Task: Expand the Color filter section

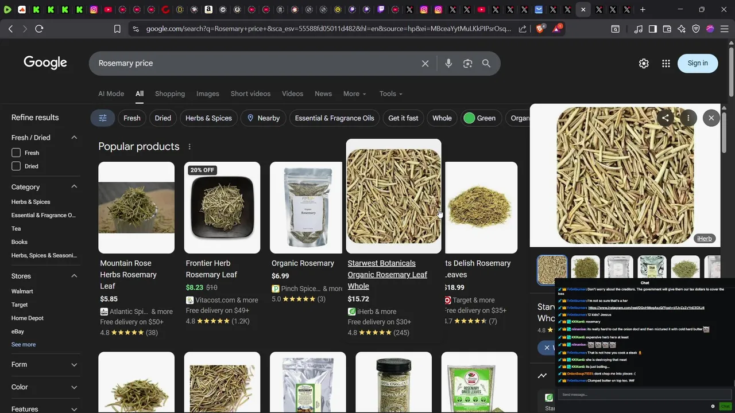Action: click(x=74, y=387)
